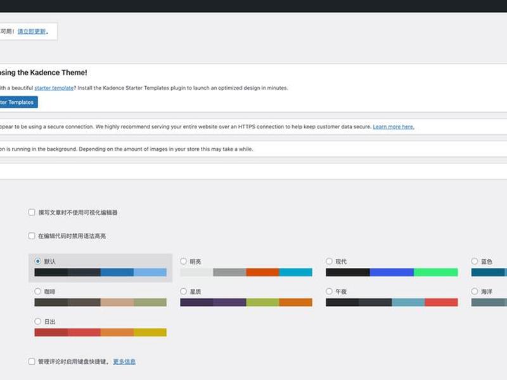Select the 日出 color scheme radio button
The image size is (507, 380).
[38, 321]
